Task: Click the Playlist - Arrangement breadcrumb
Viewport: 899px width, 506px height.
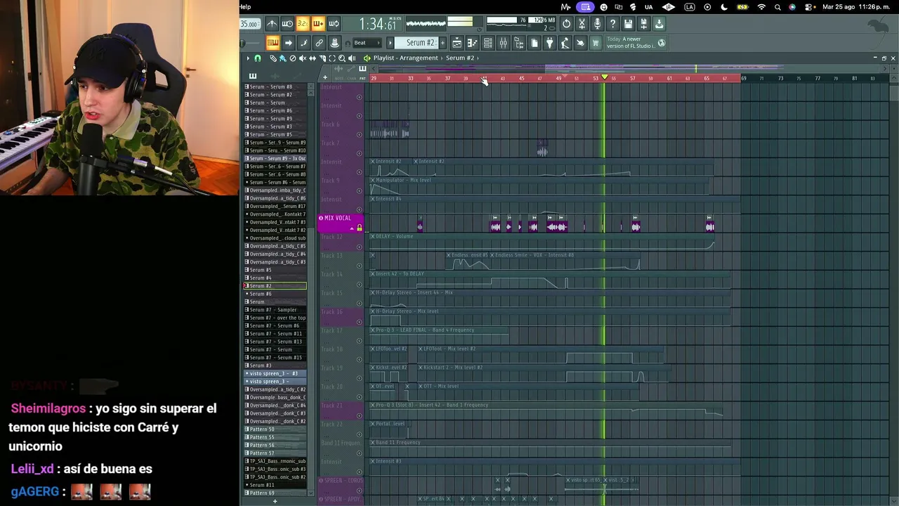Action: (x=405, y=58)
